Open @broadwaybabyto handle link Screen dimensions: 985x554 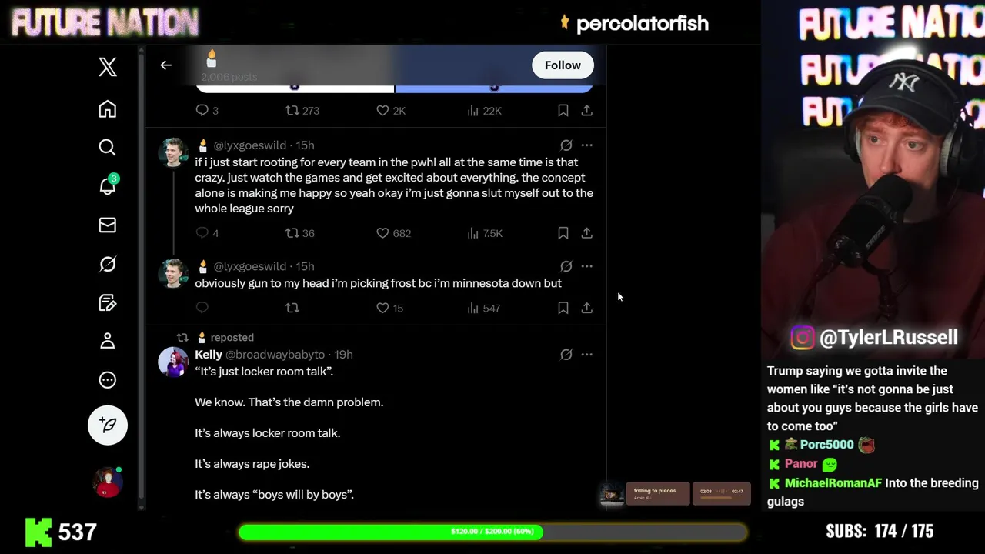click(x=275, y=355)
